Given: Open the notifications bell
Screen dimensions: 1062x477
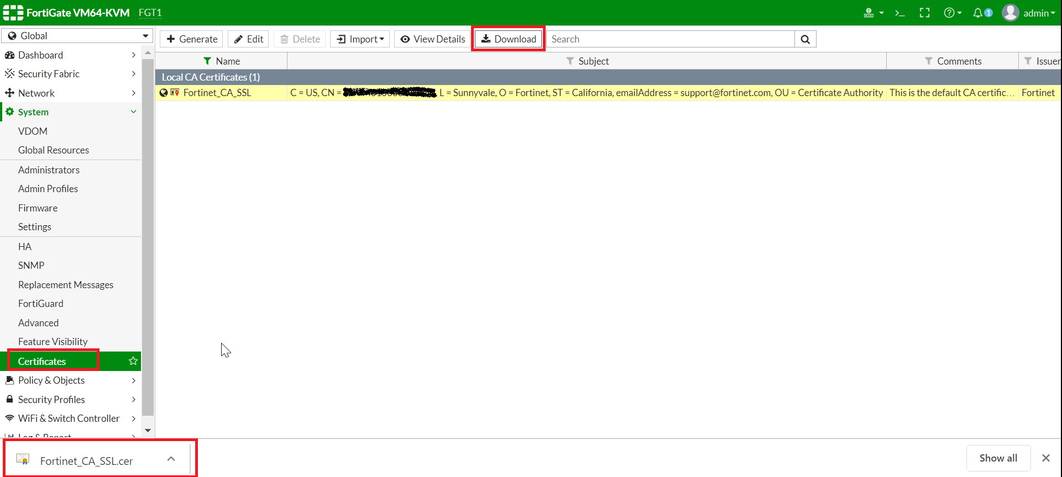Looking at the screenshot, I should [x=979, y=13].
